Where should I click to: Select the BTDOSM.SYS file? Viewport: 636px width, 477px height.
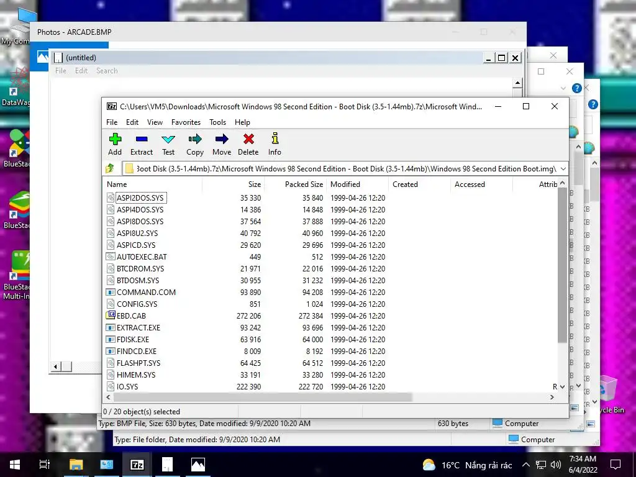pyautogui.click(x=138, y=280)
